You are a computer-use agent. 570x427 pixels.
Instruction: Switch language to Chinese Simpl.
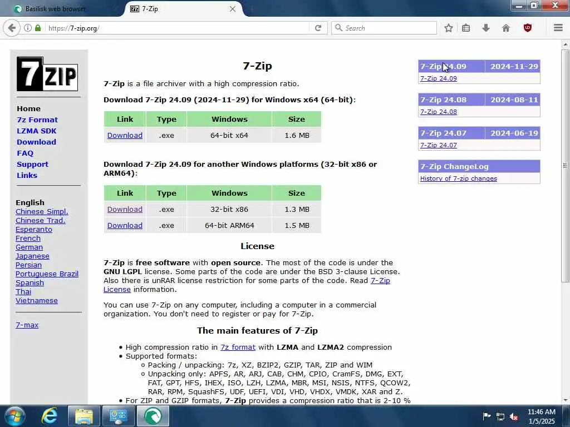pyautogui.click(x=42, y=212)
